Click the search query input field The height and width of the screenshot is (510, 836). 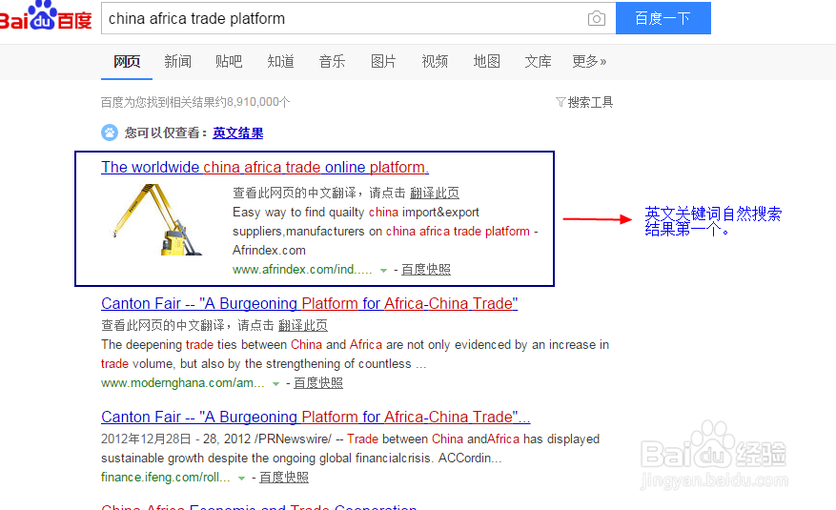(x=344, y=19)
